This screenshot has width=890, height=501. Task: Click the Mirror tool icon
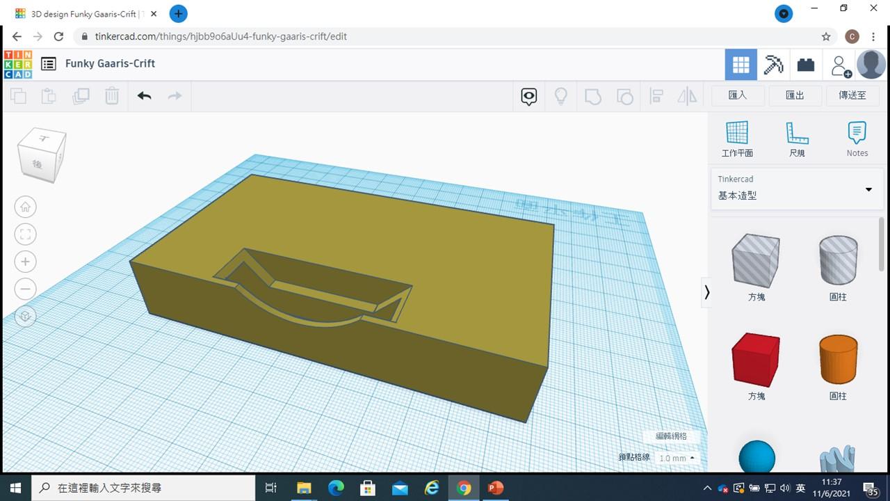coord(687,96)
